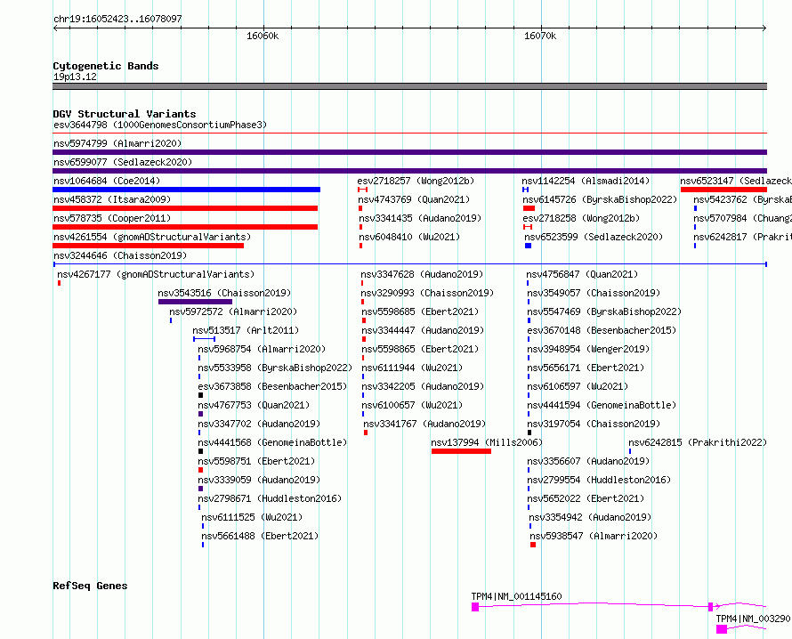Select the red nsv137994 Mills2006 bar
The width and height of the screenshot is (792, 639).
click(x=461, y=451)
